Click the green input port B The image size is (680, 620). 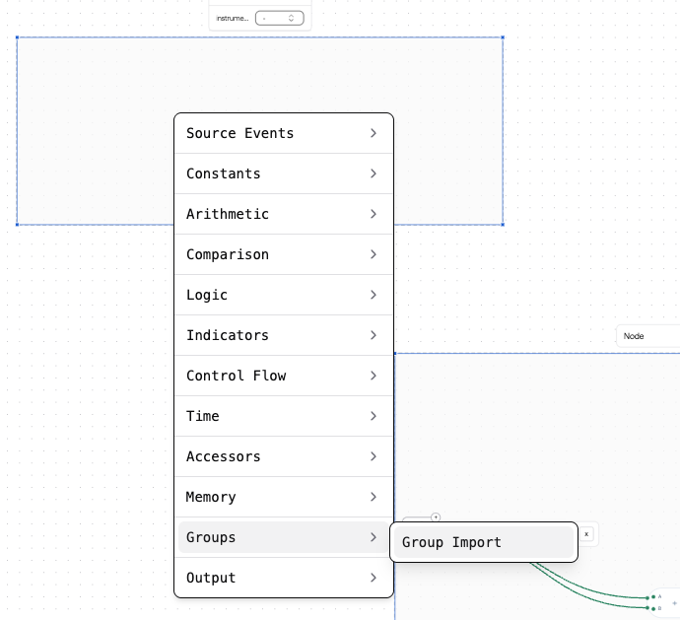tap(653, 609)
